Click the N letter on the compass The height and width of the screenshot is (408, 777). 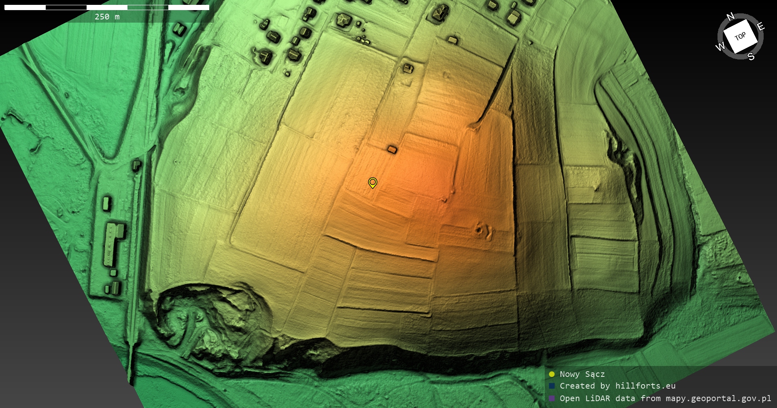[730, 17]
